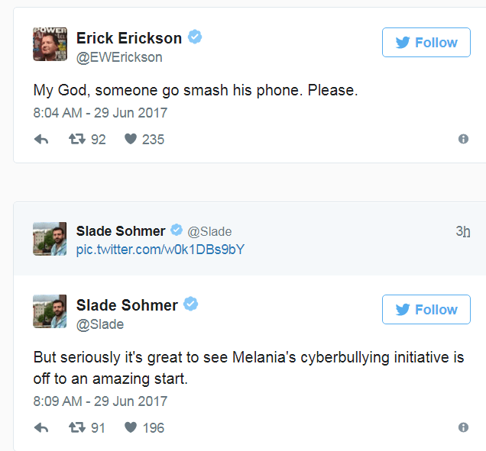Click the 3h timestamp on quoted tweet
The image size is (486, 451).
click(462, 231)
